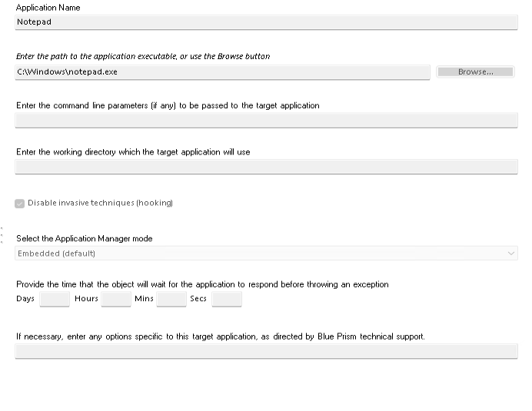This screenshot has height=411, width=532.
Task: Focus the Secs timeout field
Action: [x=227, y=299]
